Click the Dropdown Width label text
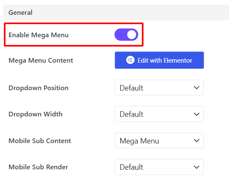 coord(36,114)
